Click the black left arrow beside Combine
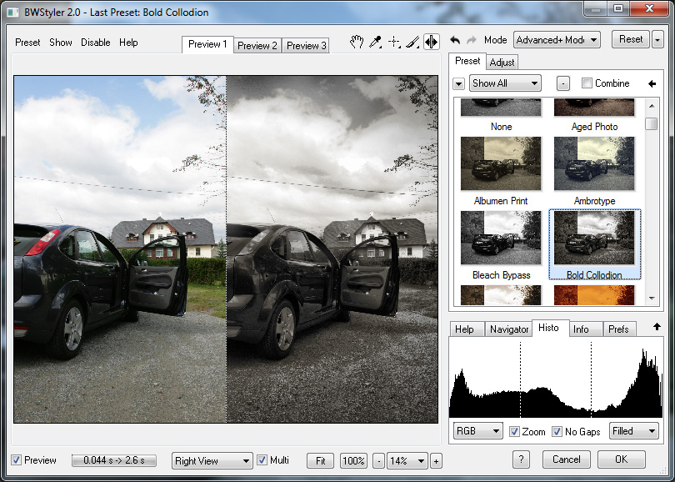Viewport: 675px width, 482px height. point(652,83)
